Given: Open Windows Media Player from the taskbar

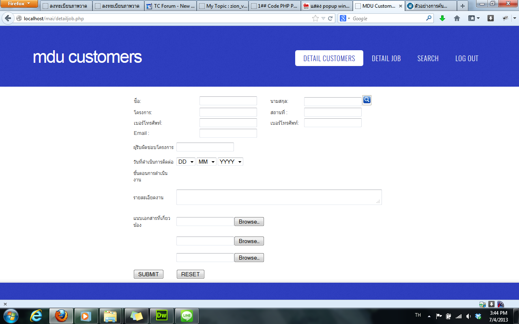Looking at the screenshot, I should 86,316.
